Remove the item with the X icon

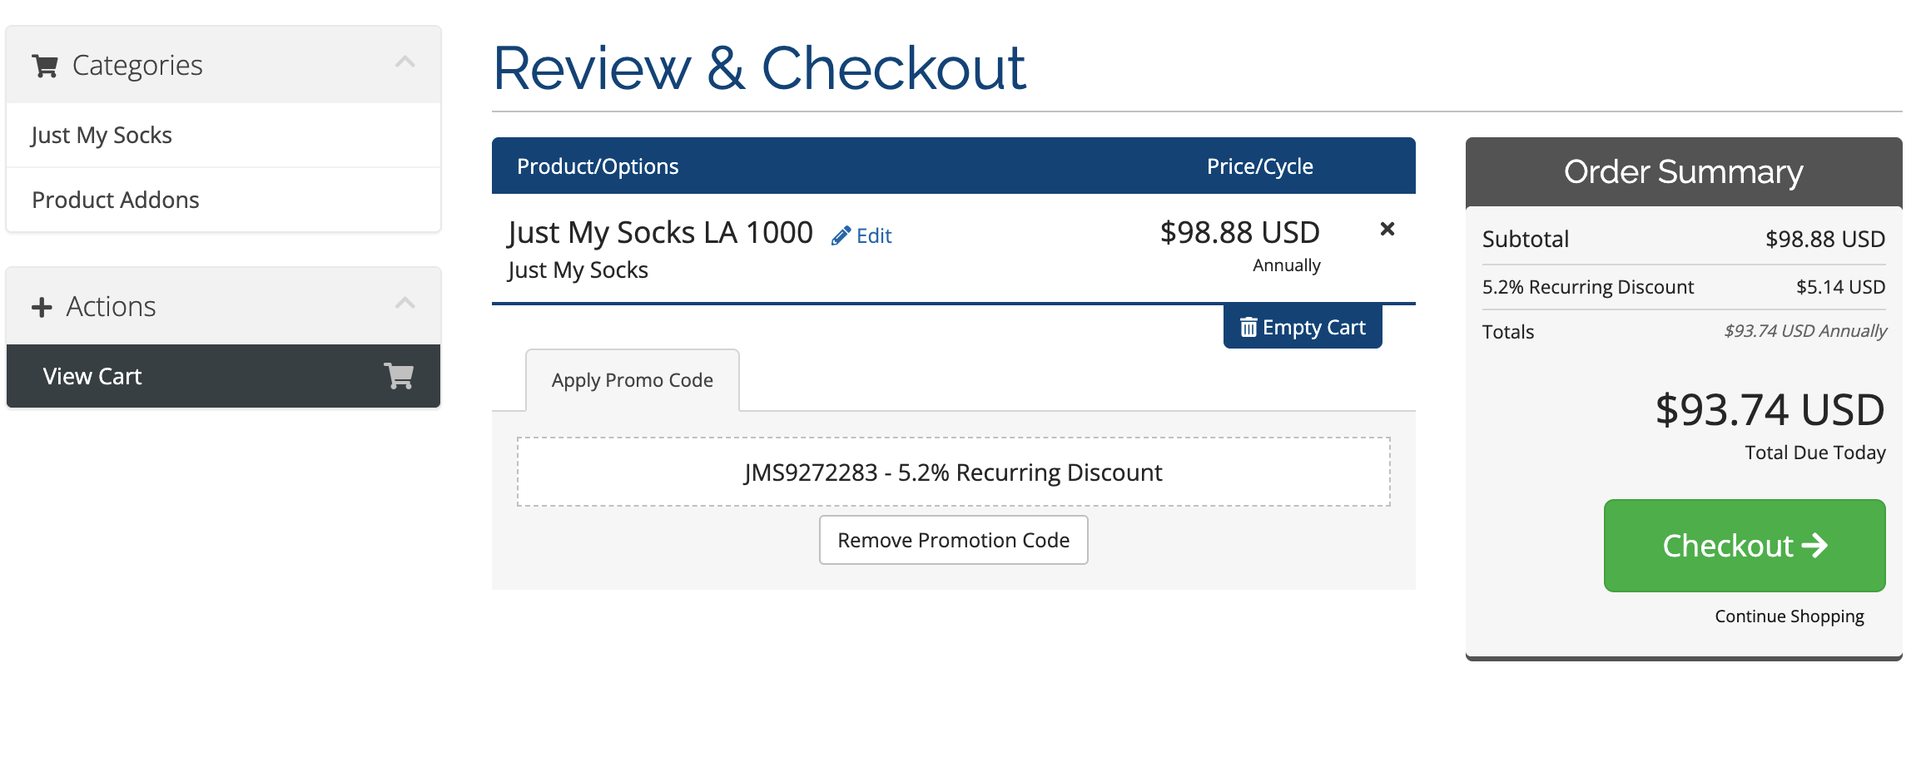pyautogui.click(x=1387, y=229)
